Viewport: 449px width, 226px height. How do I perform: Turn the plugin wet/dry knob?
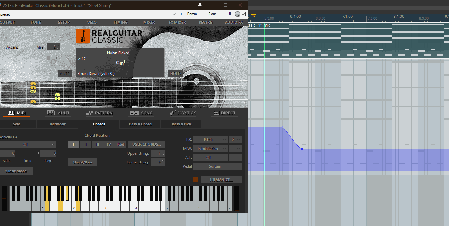[238, 14]
